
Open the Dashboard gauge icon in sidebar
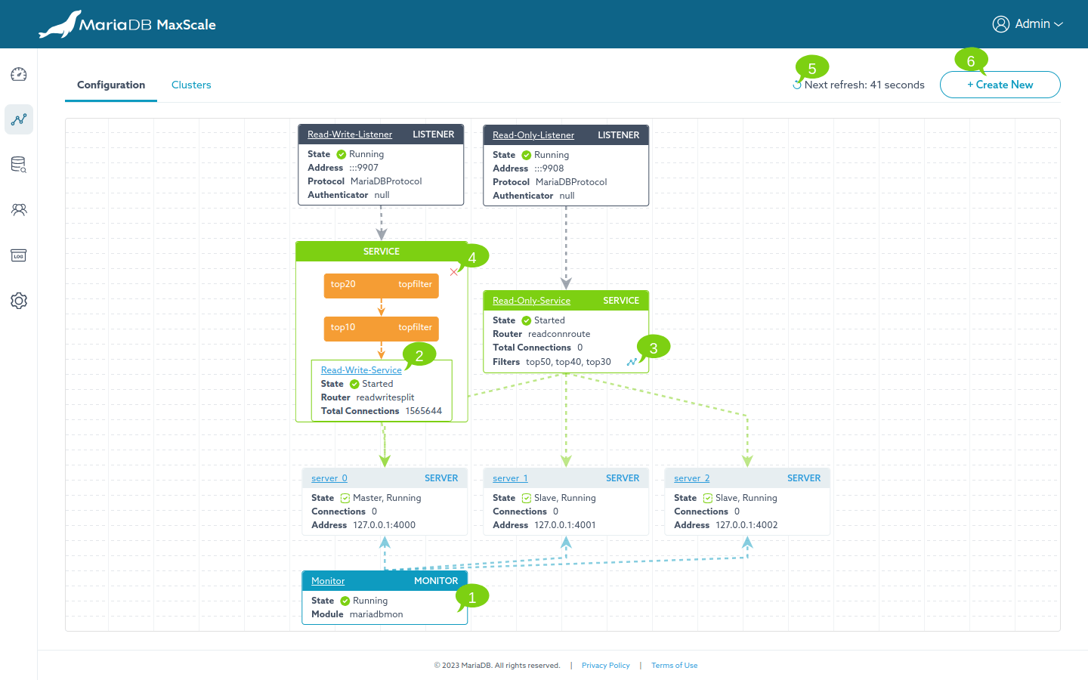coord(19,74)
